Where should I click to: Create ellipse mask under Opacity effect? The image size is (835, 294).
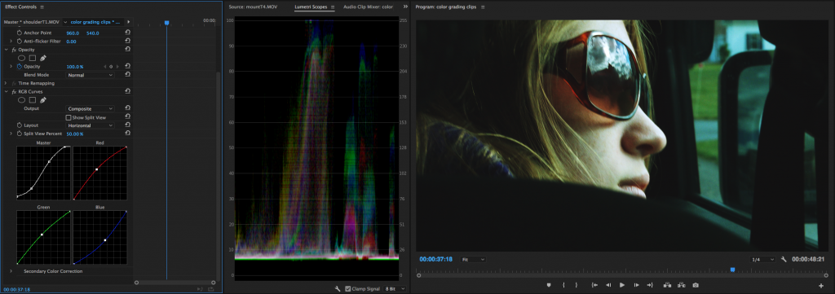[x=22, y=58]
